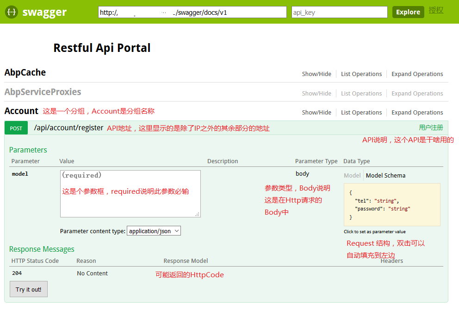The height and width of the screenshot is (312, 459).
Task: Click the Reason column header
Action: (86, 261)
